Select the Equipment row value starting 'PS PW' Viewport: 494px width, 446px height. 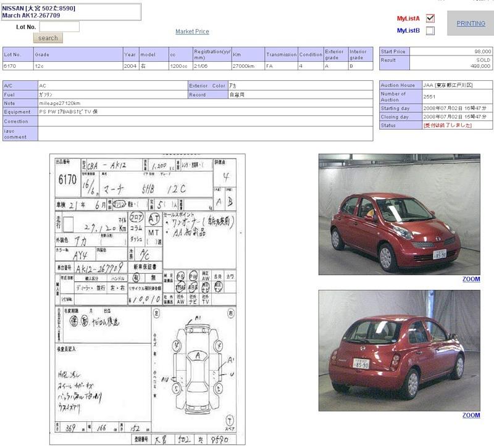tap(69, 112)
